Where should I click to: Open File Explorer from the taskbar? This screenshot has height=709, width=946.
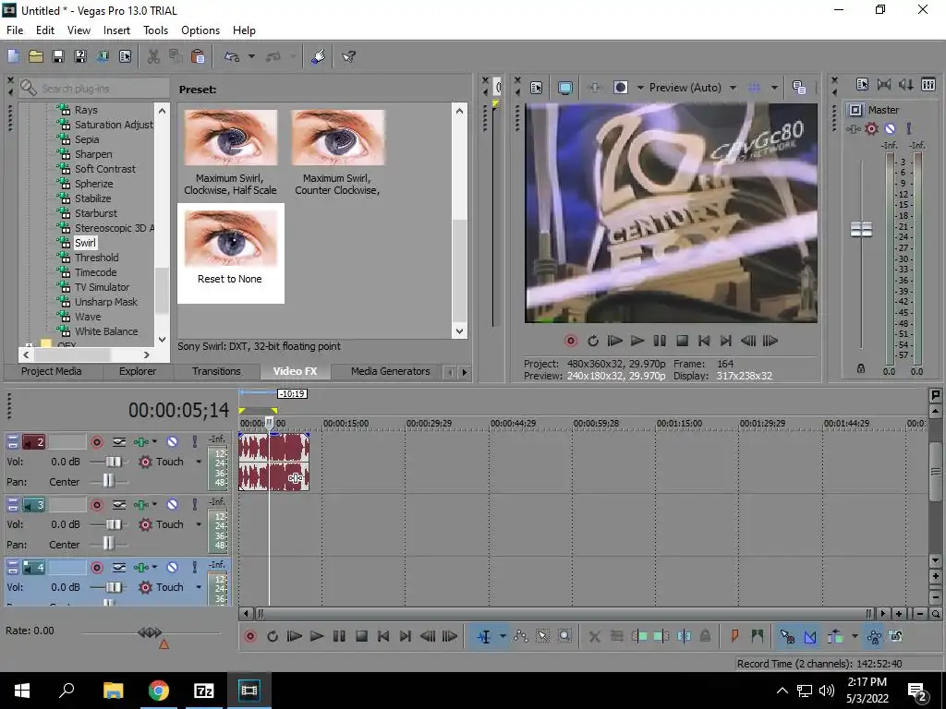pos(113,690)
